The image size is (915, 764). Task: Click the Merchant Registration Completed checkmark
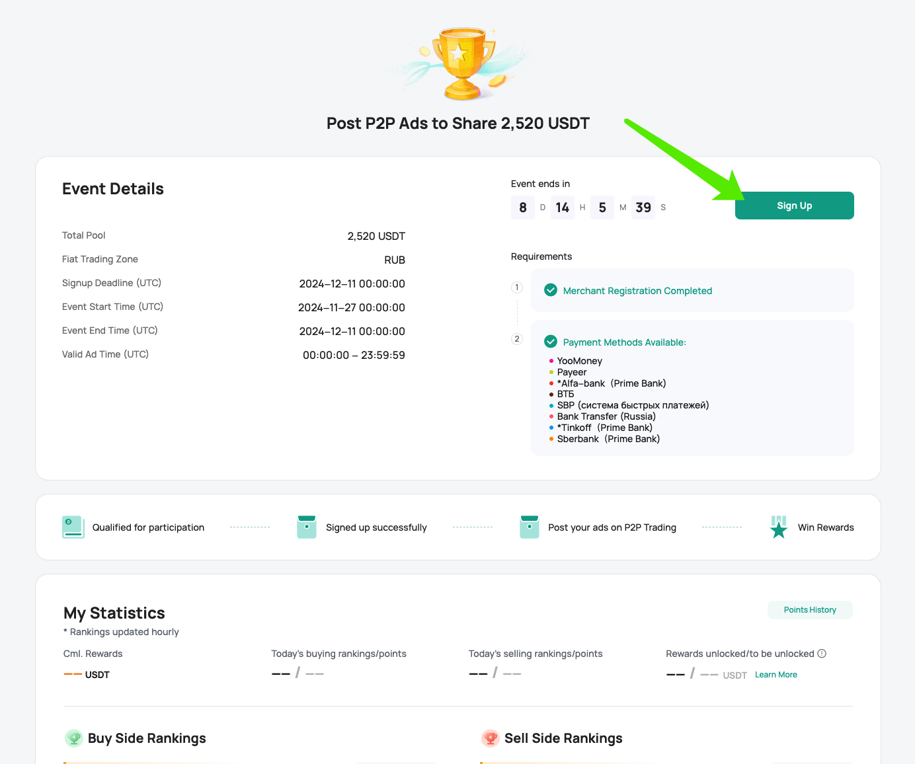coord(550,290)
